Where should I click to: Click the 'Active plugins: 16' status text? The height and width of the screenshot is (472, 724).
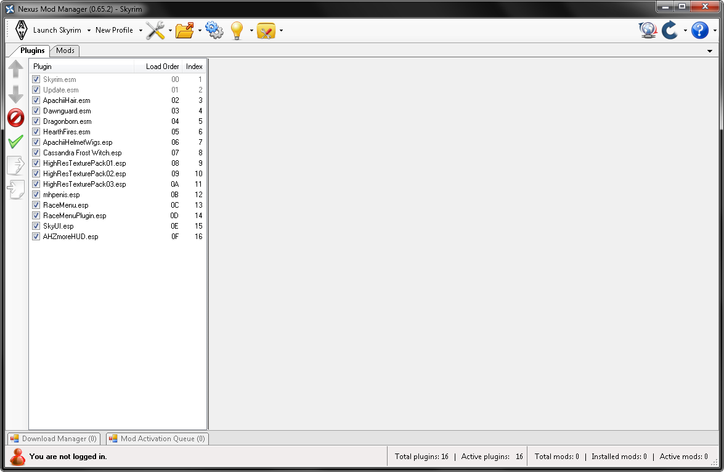point(492,457)
